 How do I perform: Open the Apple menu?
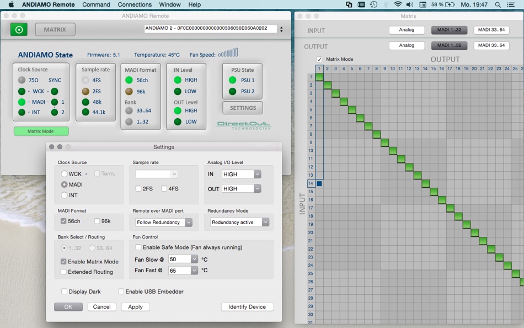12,4
